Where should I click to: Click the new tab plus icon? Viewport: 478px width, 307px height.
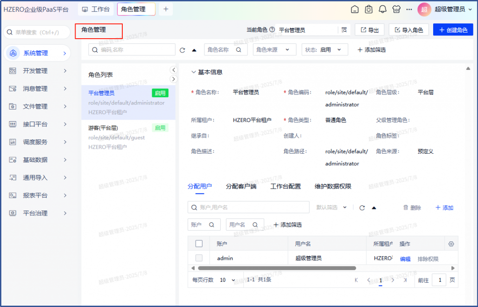click(166, 9)
